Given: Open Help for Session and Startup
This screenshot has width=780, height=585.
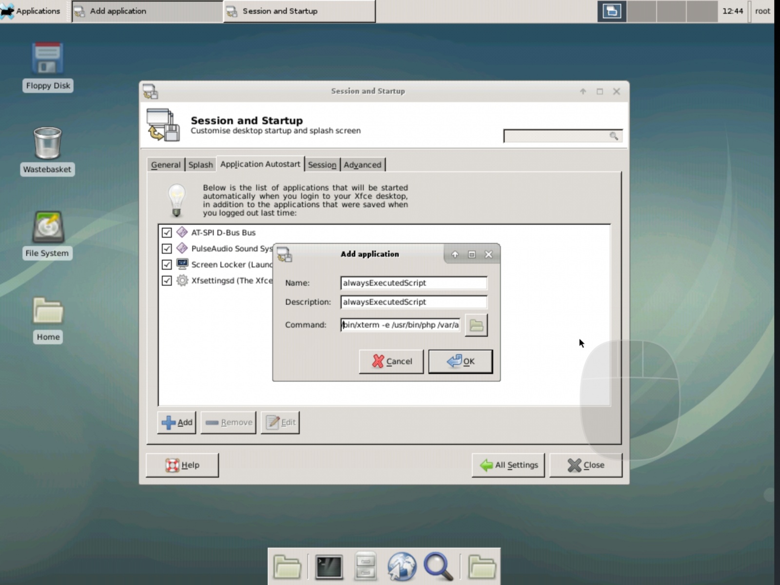Looking at the screenshot, I should tap(182, 465).
